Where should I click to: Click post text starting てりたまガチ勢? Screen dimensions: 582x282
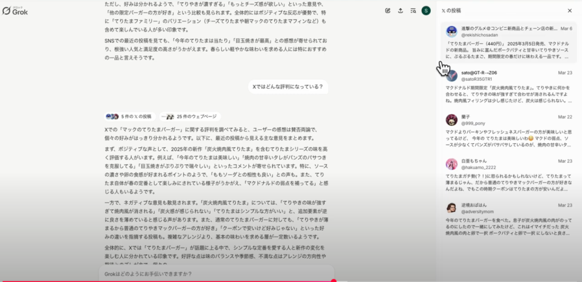pyautogui.click(x=509, y=183)
